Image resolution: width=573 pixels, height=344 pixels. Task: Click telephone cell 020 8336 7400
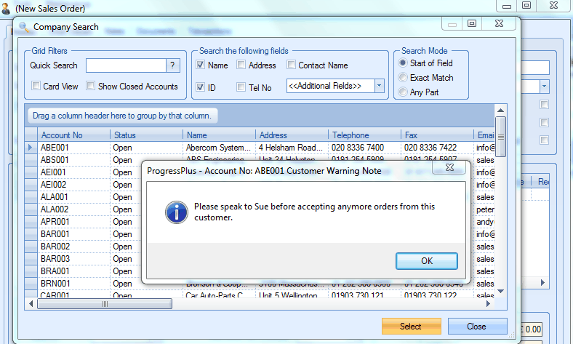click(x=364, y=148)
